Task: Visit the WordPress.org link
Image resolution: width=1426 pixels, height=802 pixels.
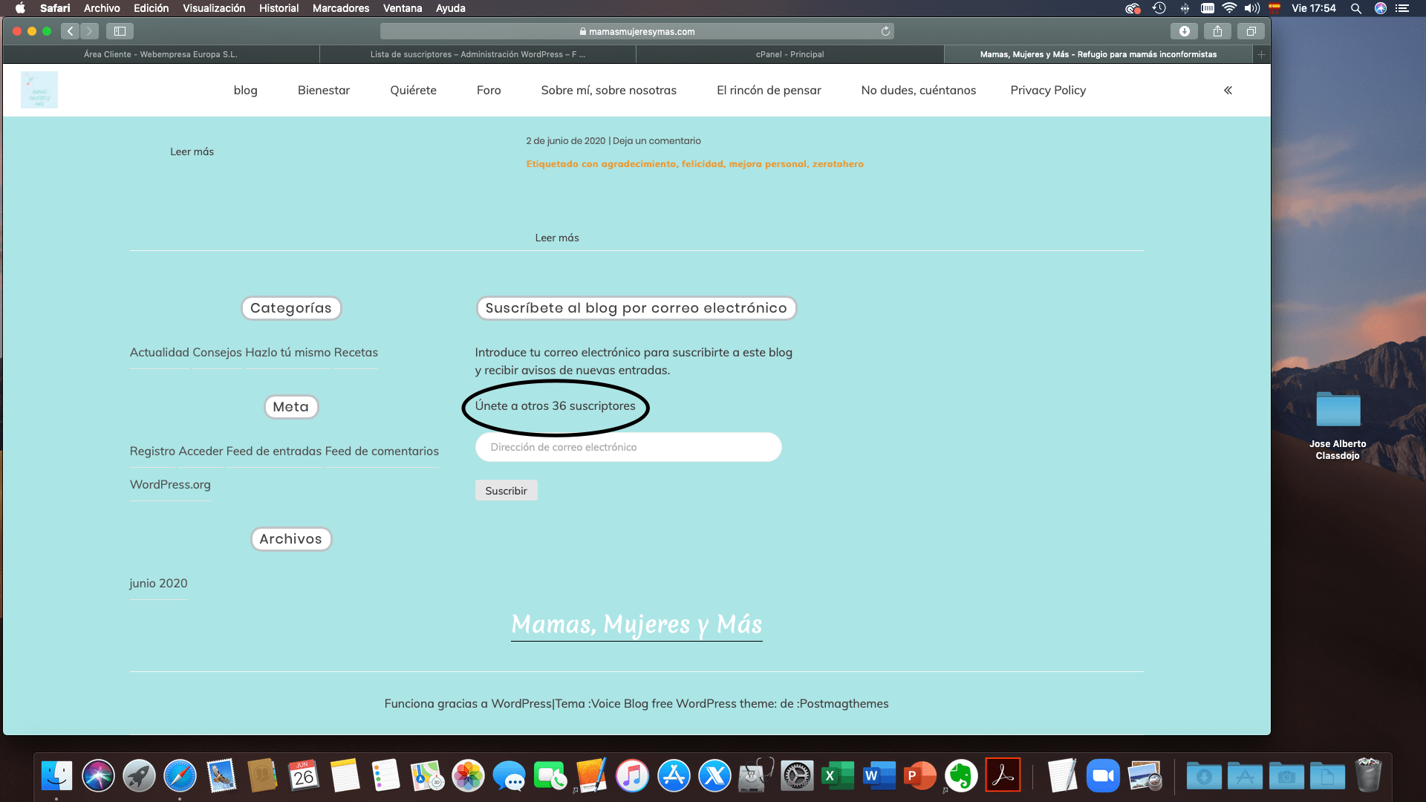Action: pos(170,484)
